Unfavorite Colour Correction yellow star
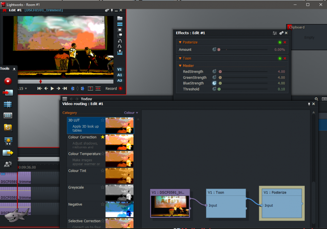 click(x=103, y=137)
